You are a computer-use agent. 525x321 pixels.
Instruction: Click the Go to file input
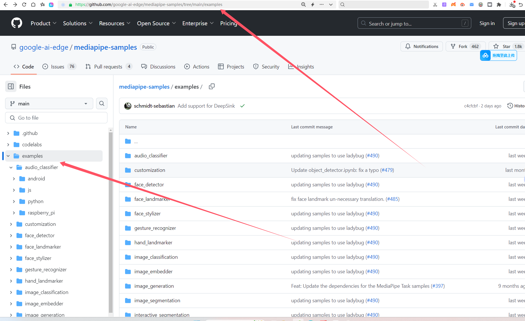point(56,118)
